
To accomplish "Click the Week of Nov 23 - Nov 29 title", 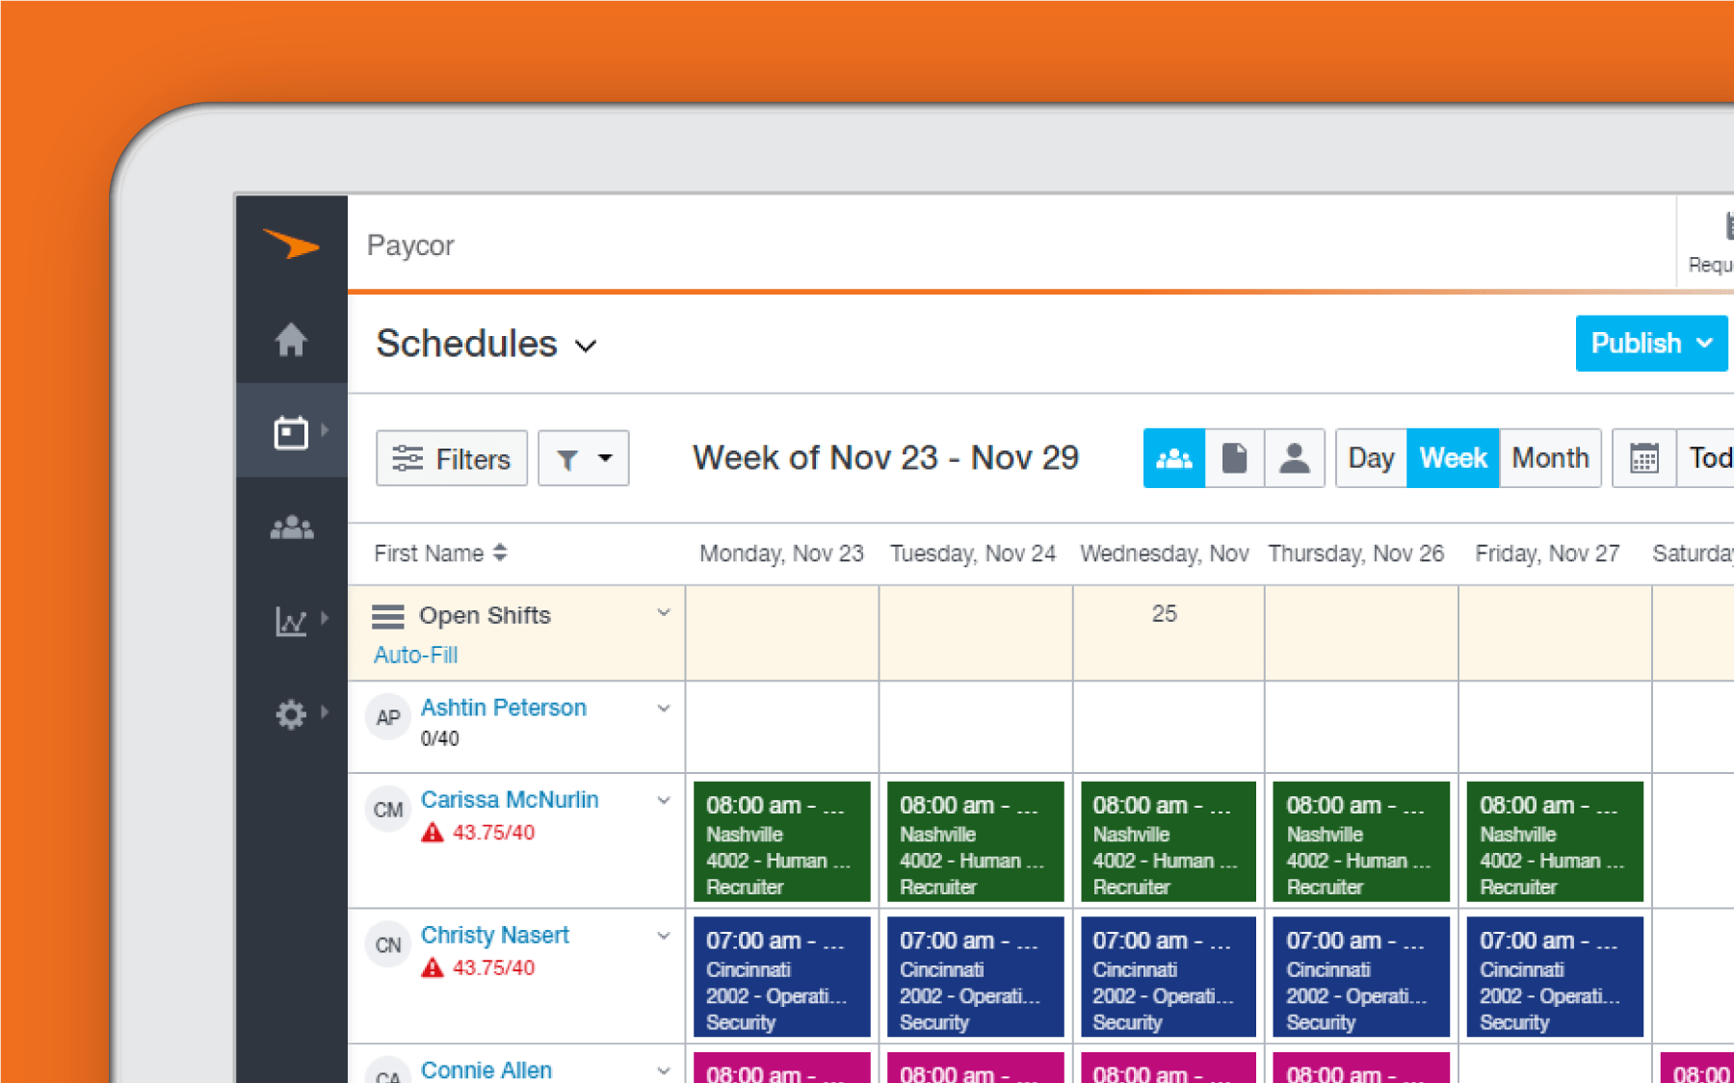I will coord(885,458).
